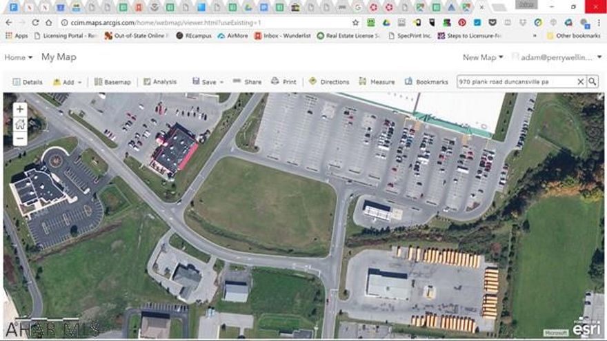Go back in browser history

(x=8, y=23)
